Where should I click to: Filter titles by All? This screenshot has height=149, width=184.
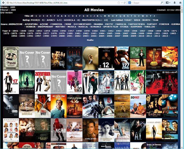pyautogui.click(x=32, y=16)
